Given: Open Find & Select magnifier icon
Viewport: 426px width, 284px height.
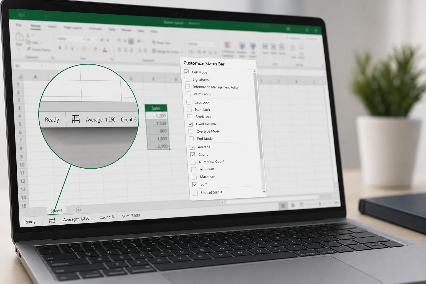Looking at the screenshot, I should pos(302,48).
